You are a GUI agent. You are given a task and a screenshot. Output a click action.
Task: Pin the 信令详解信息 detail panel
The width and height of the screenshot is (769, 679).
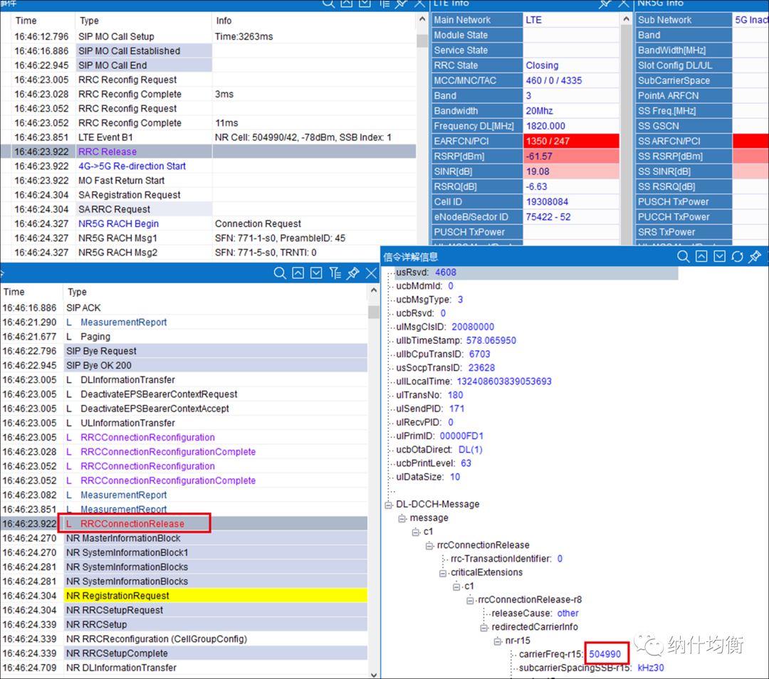[x=755, y=256]
